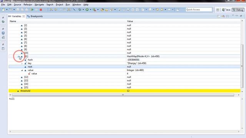Select array element [2] row
246x138 pixels.
(x=125, y=25)
